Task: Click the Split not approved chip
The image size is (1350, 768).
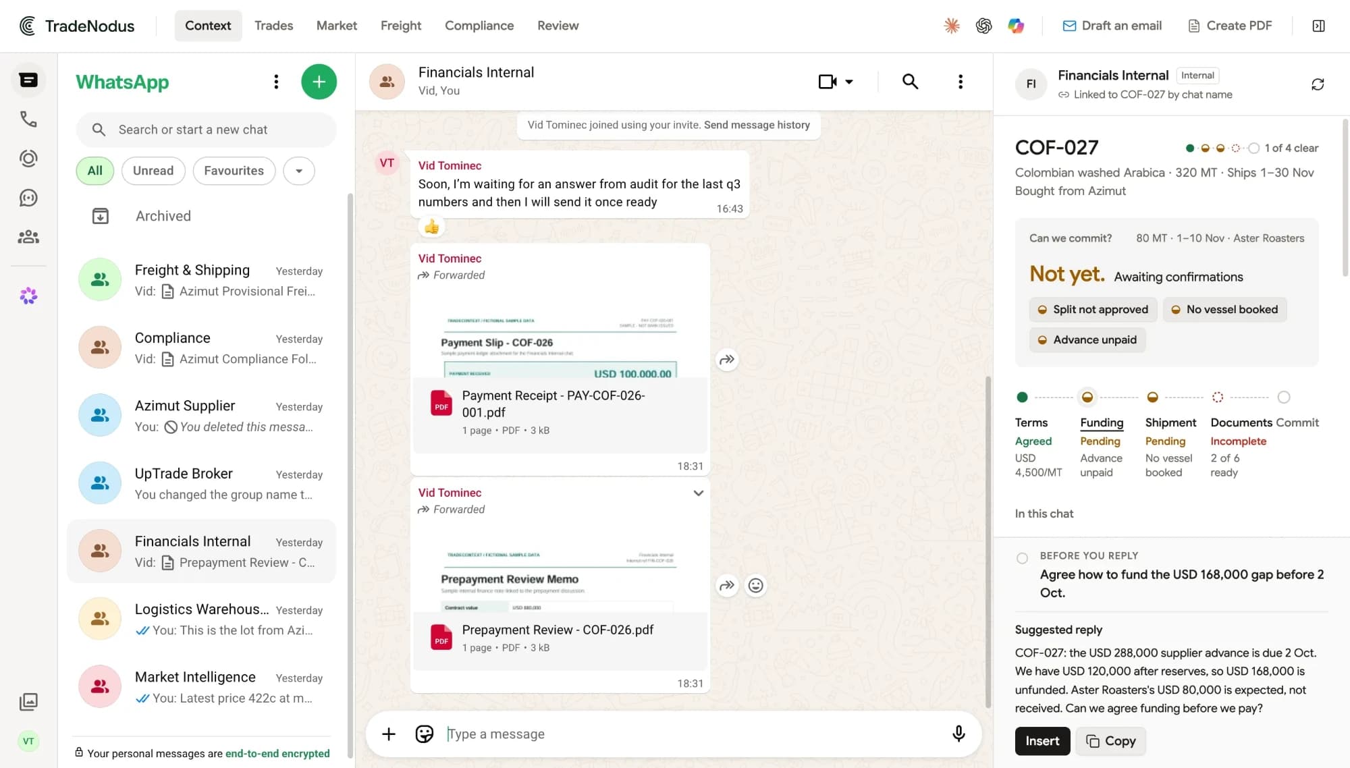Action: [1093, 309]
